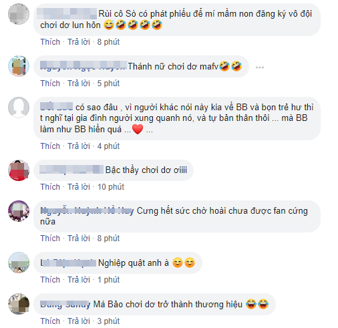Click avatar beside 'Cưng hết sức chờ' comment
The image size is (338, 328).
coord(19,211)
